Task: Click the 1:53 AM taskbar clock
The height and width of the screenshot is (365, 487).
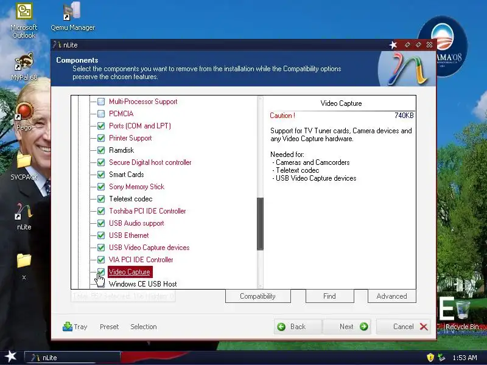Action: point(464,358)
